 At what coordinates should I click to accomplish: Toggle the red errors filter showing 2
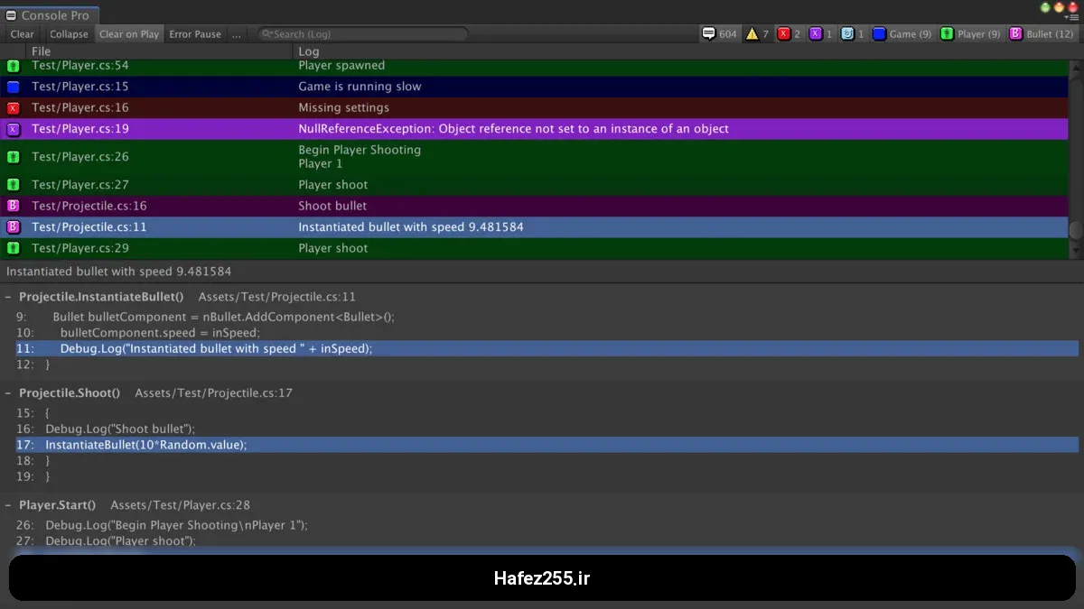point(789,34)
